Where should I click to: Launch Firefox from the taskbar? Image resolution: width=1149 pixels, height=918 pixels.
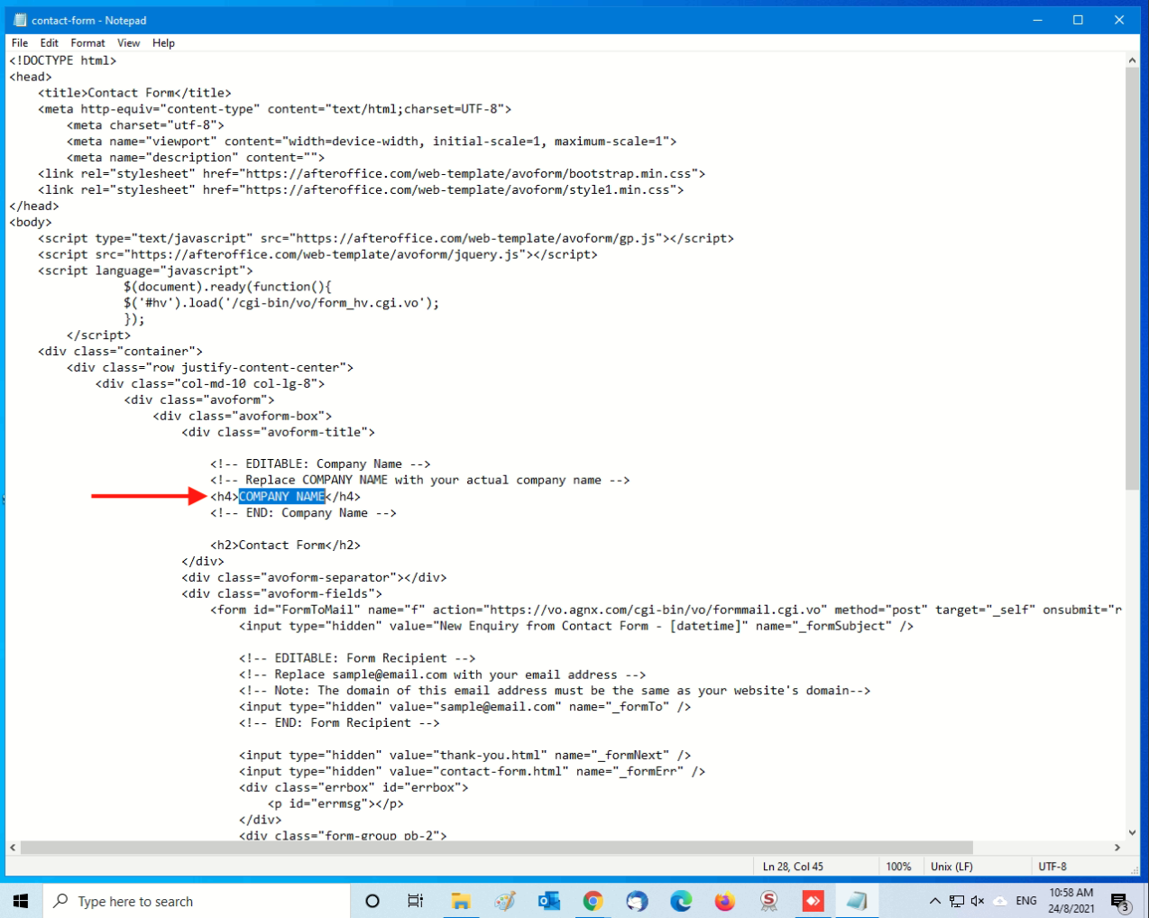pos(724,901)
